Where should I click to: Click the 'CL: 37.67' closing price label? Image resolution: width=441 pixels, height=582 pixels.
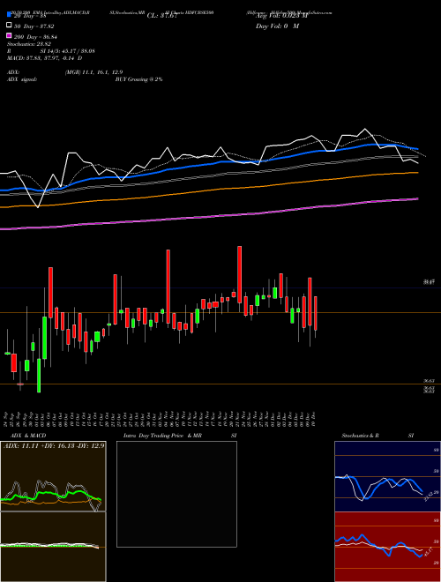coord(162,16)
